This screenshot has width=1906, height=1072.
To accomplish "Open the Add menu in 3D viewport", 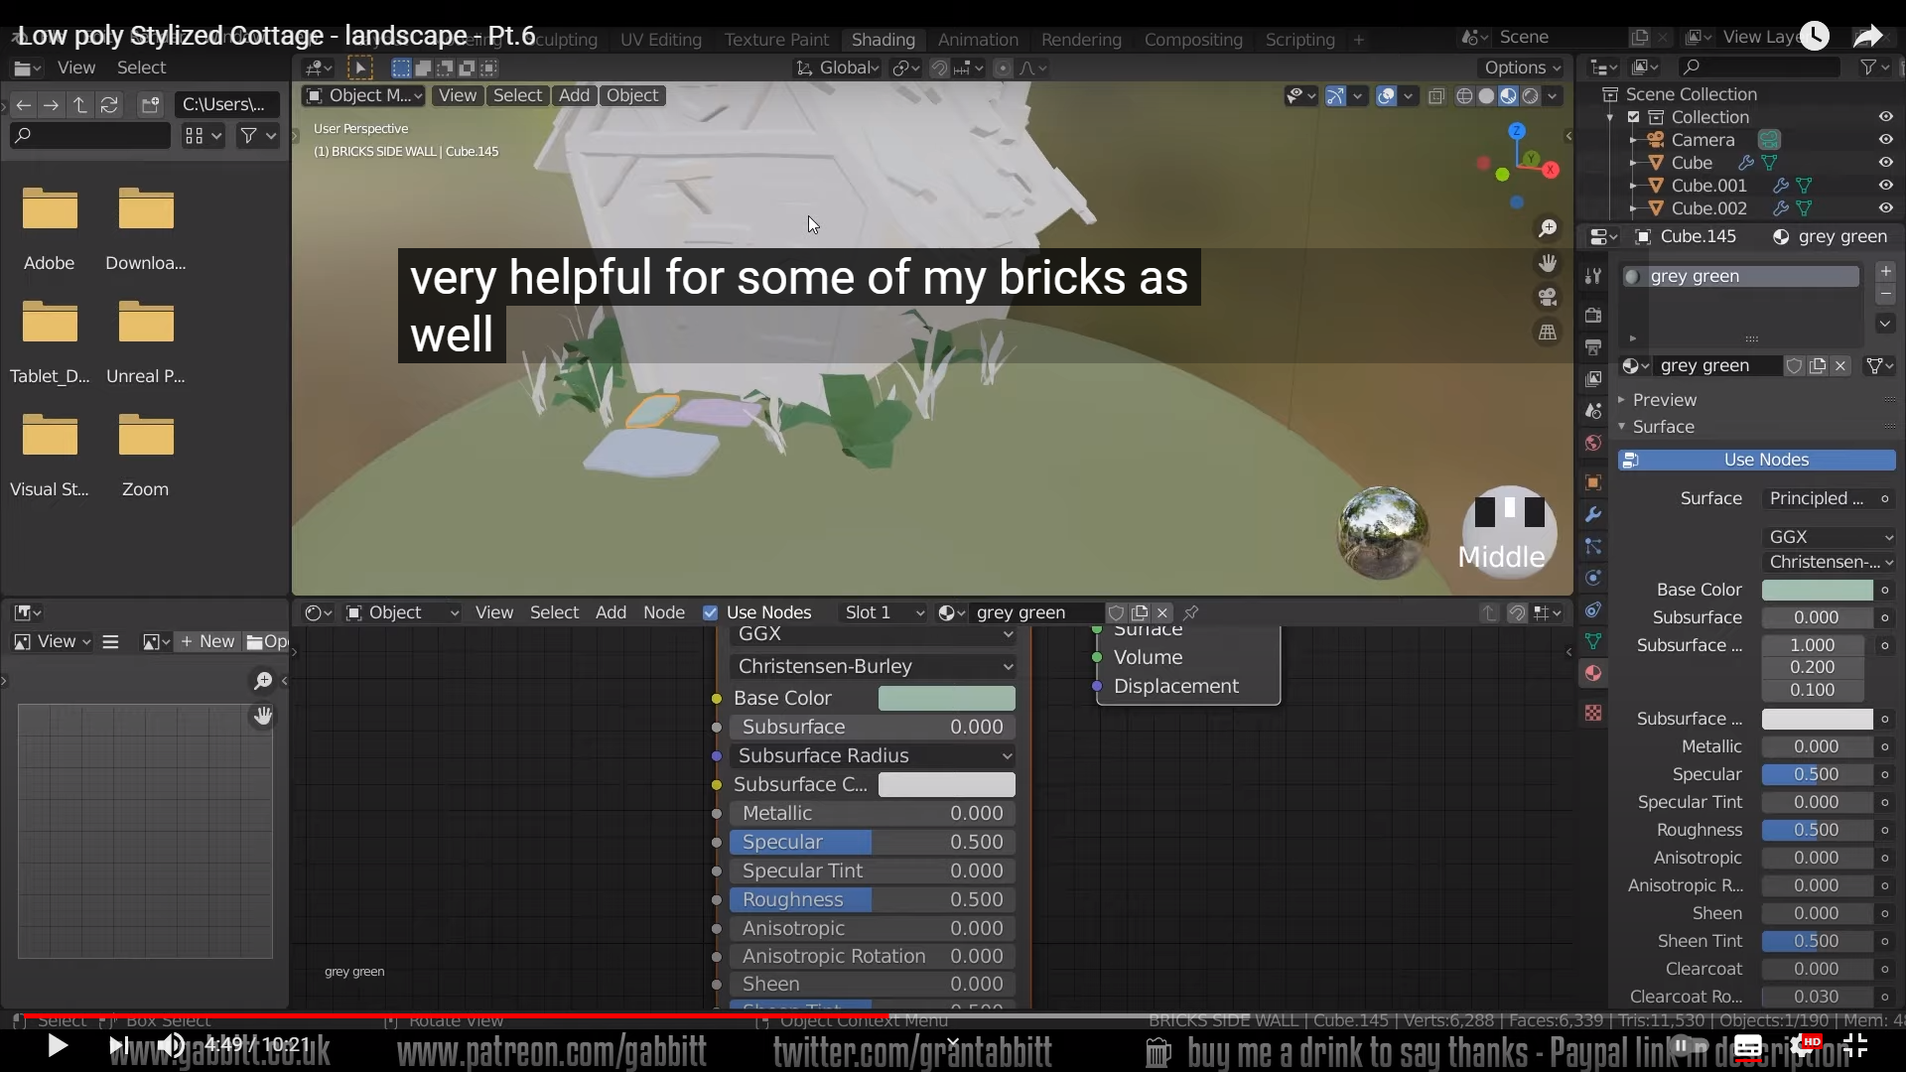I will pos(574,95).
